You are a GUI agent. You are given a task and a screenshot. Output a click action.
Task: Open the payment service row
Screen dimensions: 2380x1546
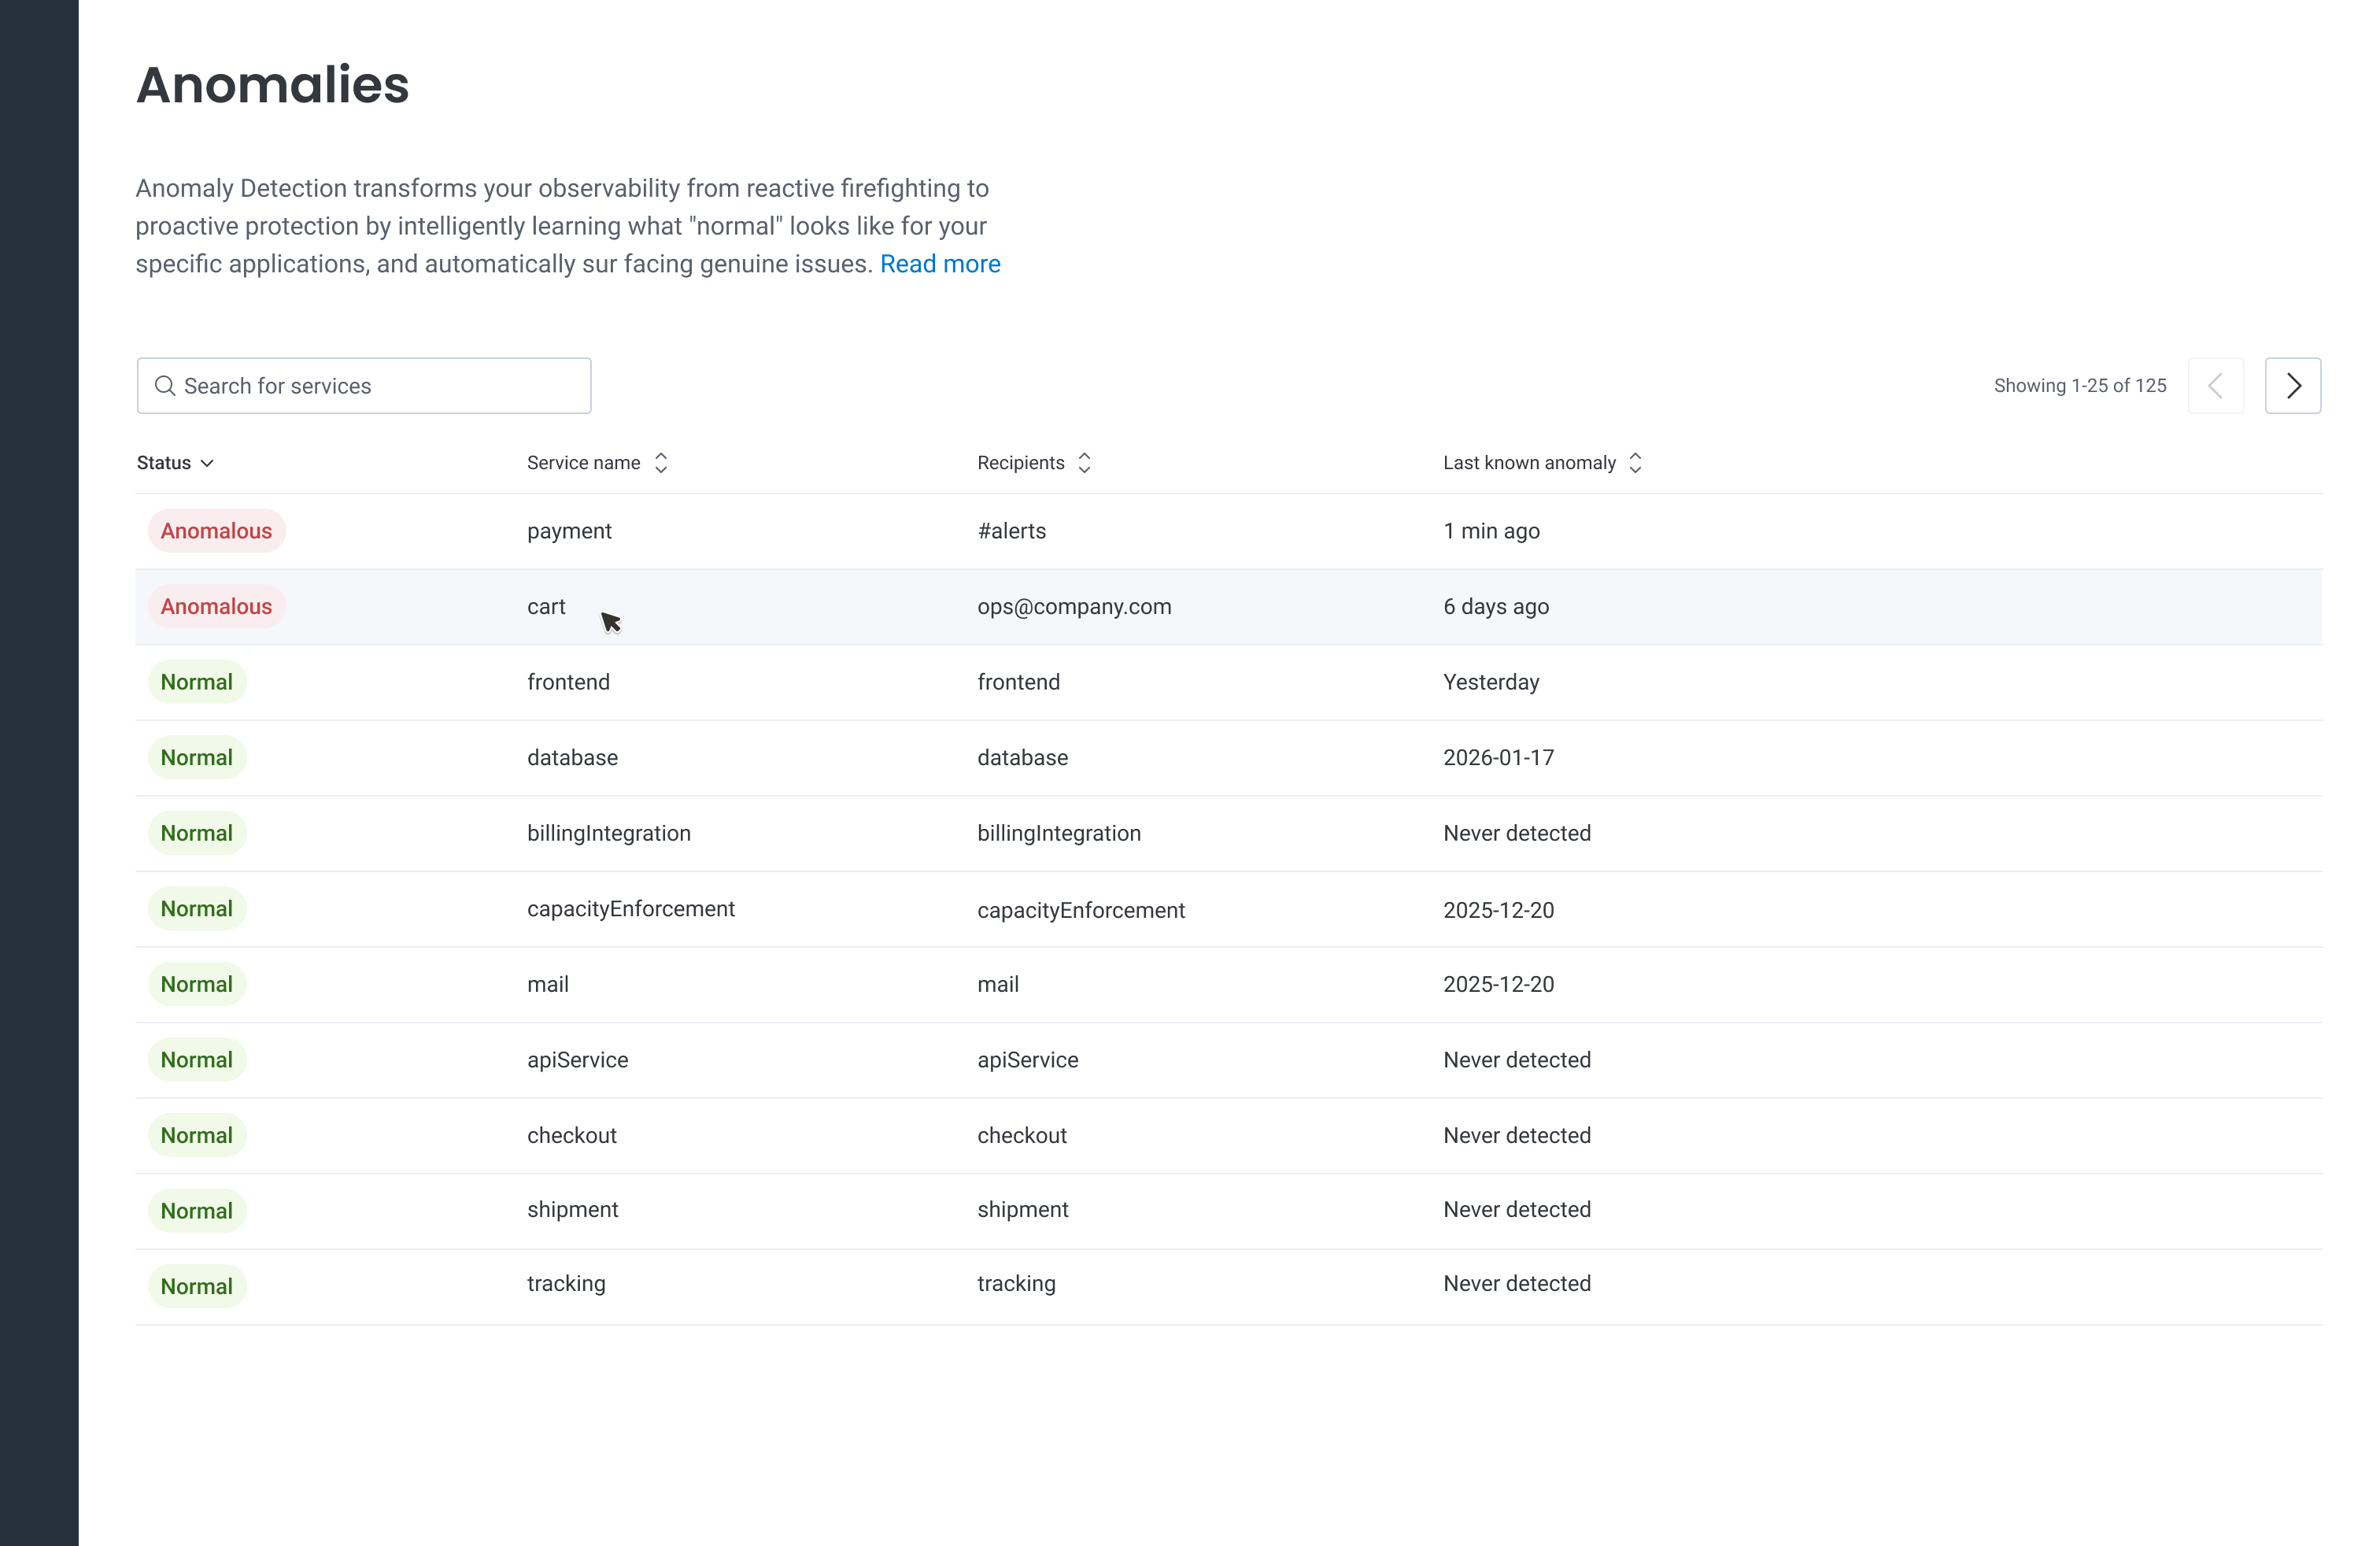(x=569, y=531)
